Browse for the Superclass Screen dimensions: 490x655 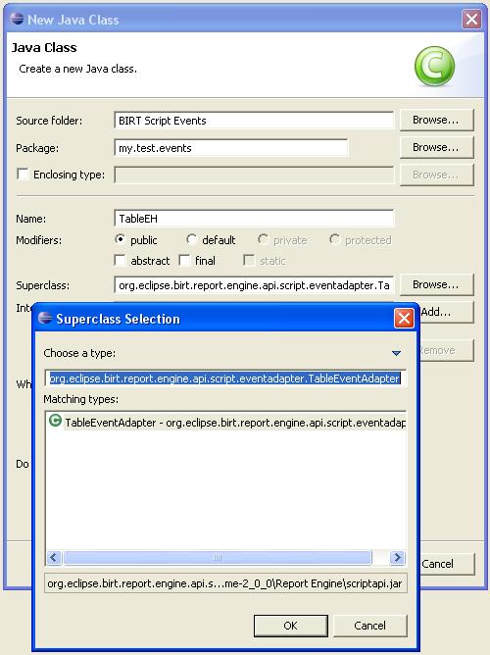(436, 284)
